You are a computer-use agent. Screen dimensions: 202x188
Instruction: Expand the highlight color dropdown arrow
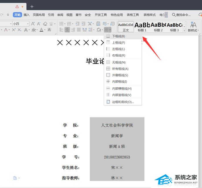[37, 30]
